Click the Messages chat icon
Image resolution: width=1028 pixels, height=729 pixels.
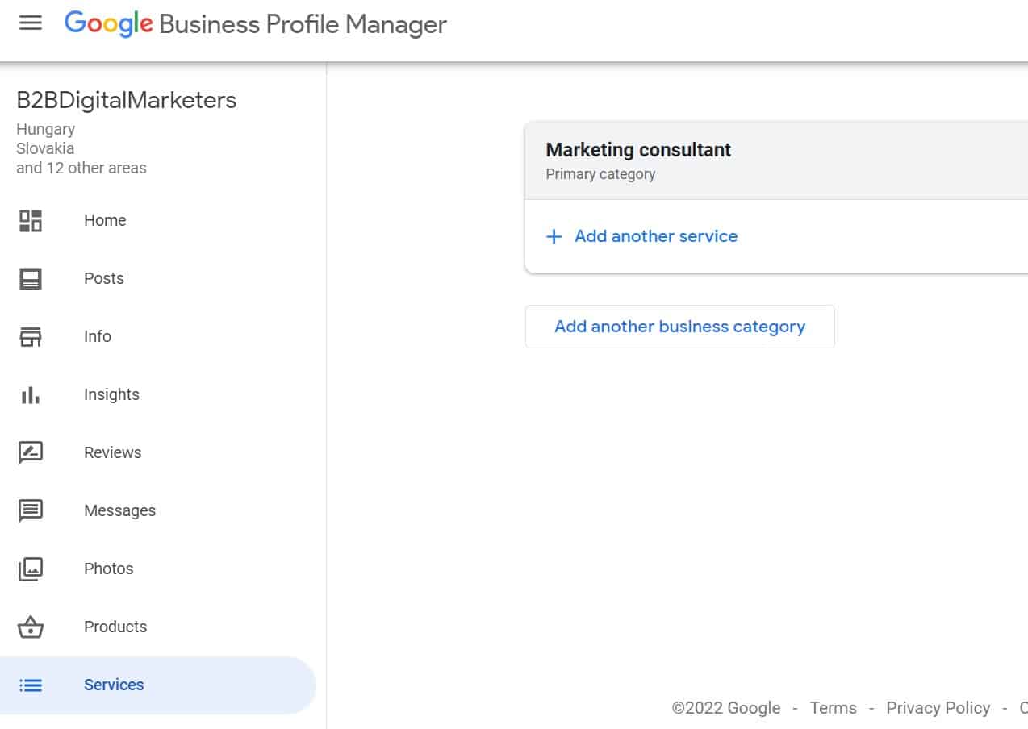coord(31,510)
